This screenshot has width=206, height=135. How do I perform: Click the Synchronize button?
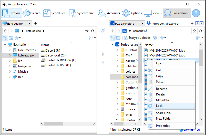81,13
